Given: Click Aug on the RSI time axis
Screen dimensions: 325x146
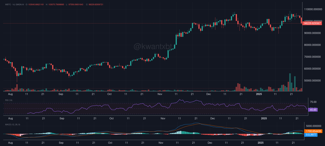Looking at the screenshot, I should pyautogui.click(x=10, y=118).
